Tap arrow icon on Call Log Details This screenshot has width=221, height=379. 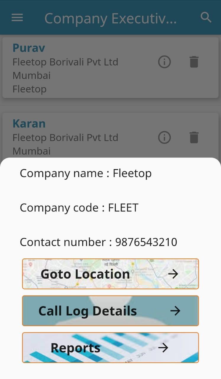tap(175, 311)
